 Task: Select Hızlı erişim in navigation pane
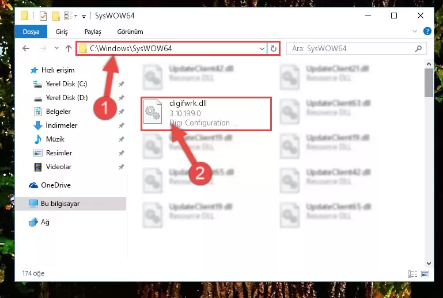tap(58, 70)
